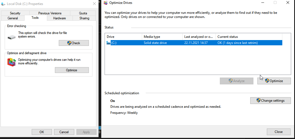
Task: Click Optimize in the Properties window
Action: point(72,70)
